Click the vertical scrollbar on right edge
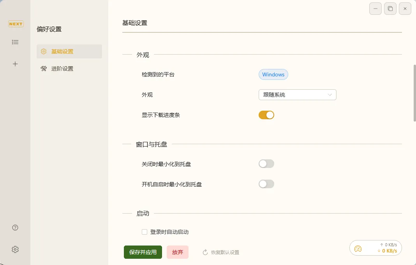Viewport: 416px width, 265px height. point(414,93)
